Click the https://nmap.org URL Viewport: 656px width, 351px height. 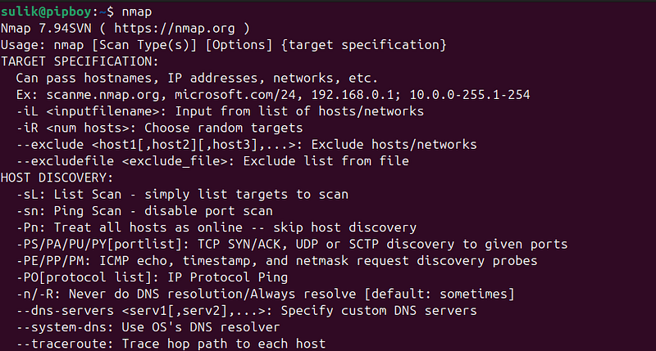[x=175, y=29]
